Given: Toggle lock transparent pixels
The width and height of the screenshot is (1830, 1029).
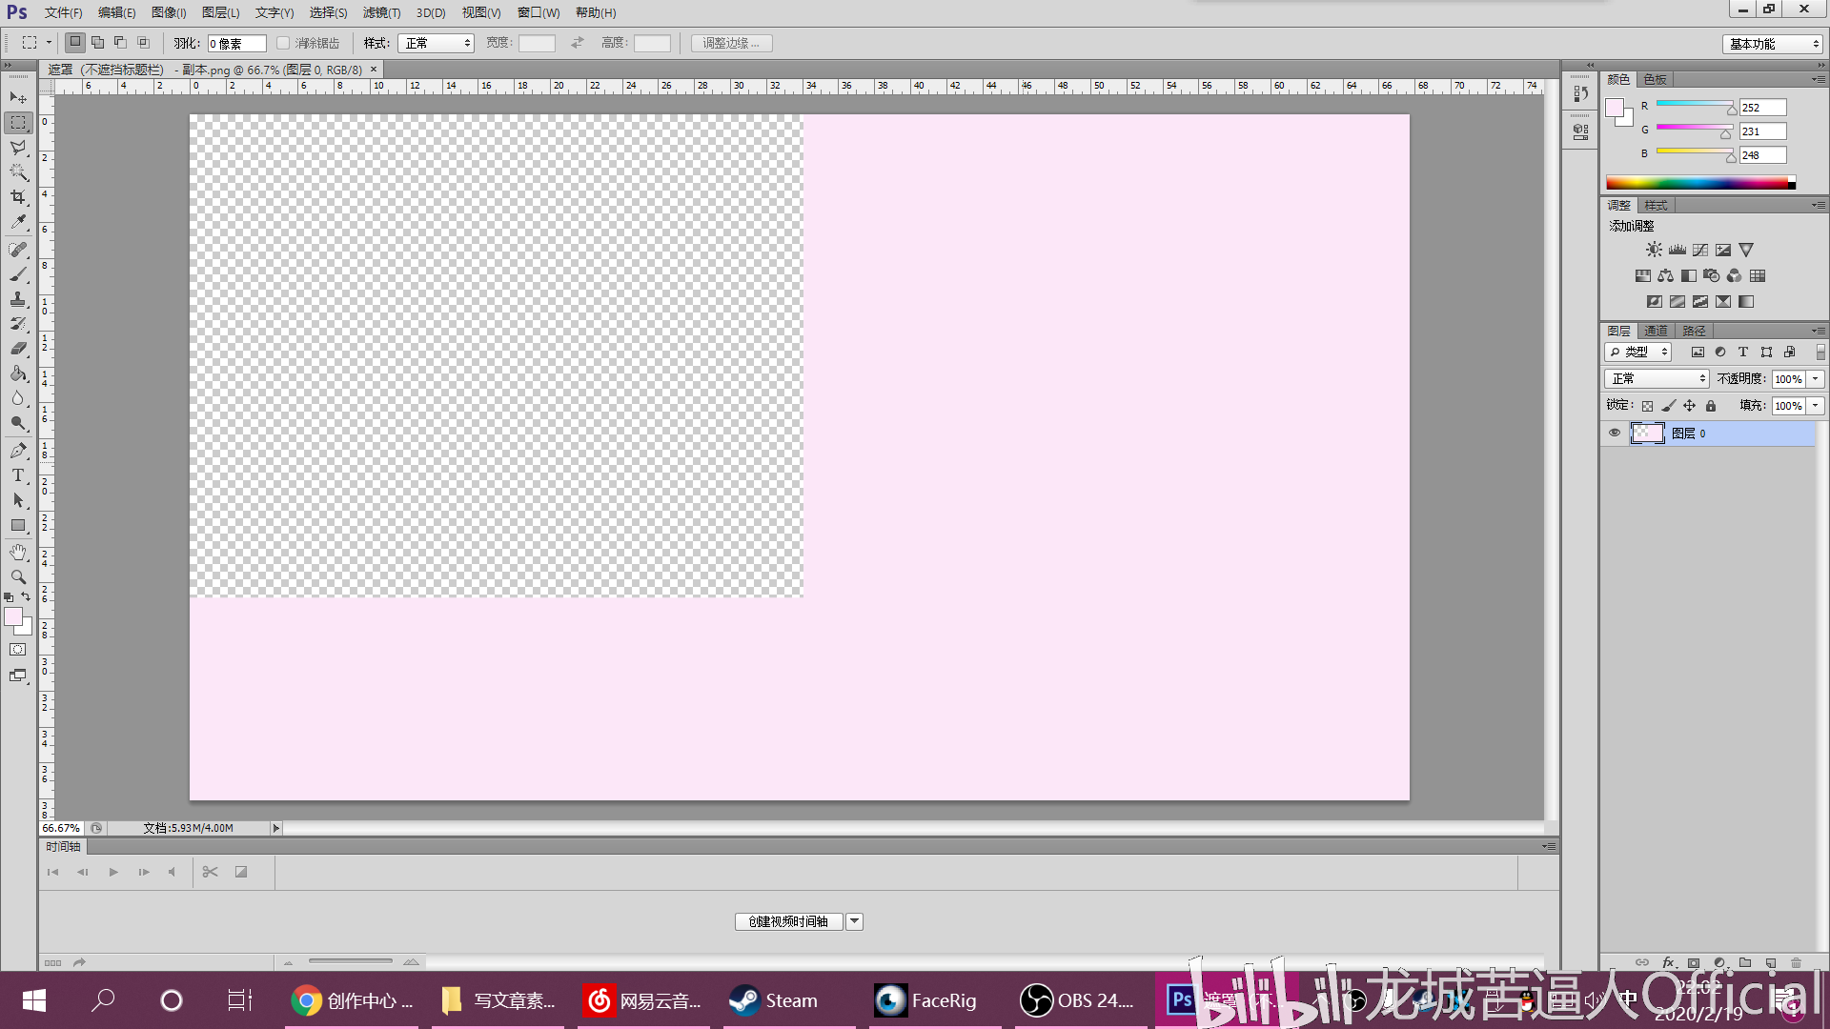Looking at the screenshot, I should (x=1647, y=406).
